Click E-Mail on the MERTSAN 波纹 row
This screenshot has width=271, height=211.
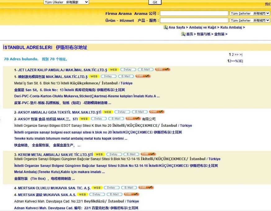115,195
